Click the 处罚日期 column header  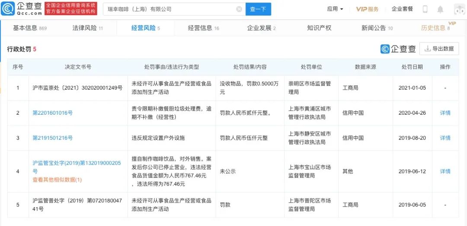click(x=412, y=67)
